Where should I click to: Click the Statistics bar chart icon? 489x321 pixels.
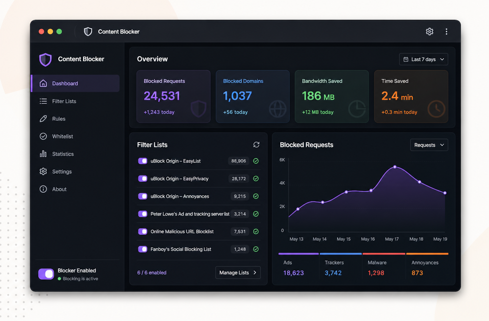[43, 154]
